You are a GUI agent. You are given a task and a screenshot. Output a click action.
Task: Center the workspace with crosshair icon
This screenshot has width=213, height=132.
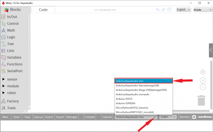(203, 72)
